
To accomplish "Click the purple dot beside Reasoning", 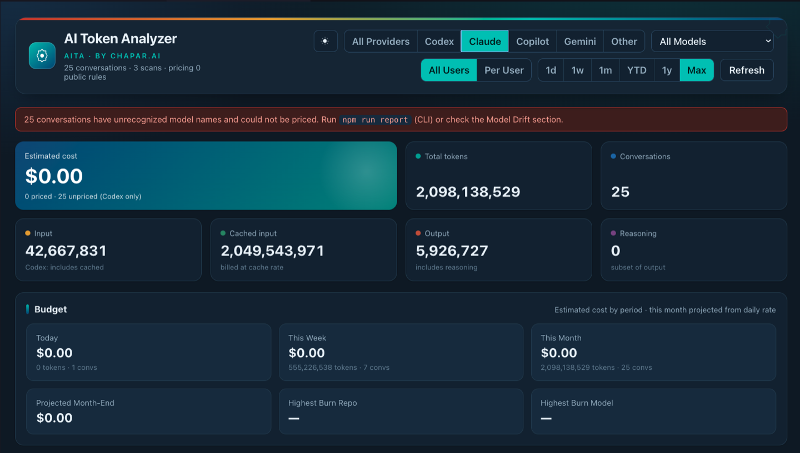I will [613, 233].
